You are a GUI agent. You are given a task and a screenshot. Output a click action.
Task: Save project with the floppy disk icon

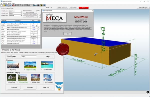pyautogui.click(x=6, y=5)
